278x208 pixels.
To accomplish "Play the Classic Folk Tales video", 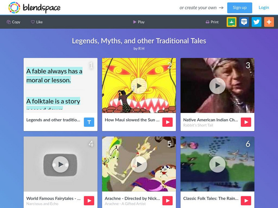I will (218, 164).
